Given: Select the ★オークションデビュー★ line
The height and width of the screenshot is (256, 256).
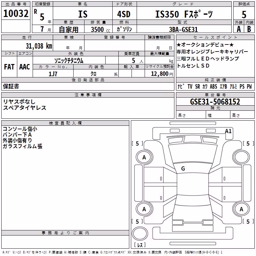Looking at the screenshot, I should pyautogui.click(x=205, y=44).
